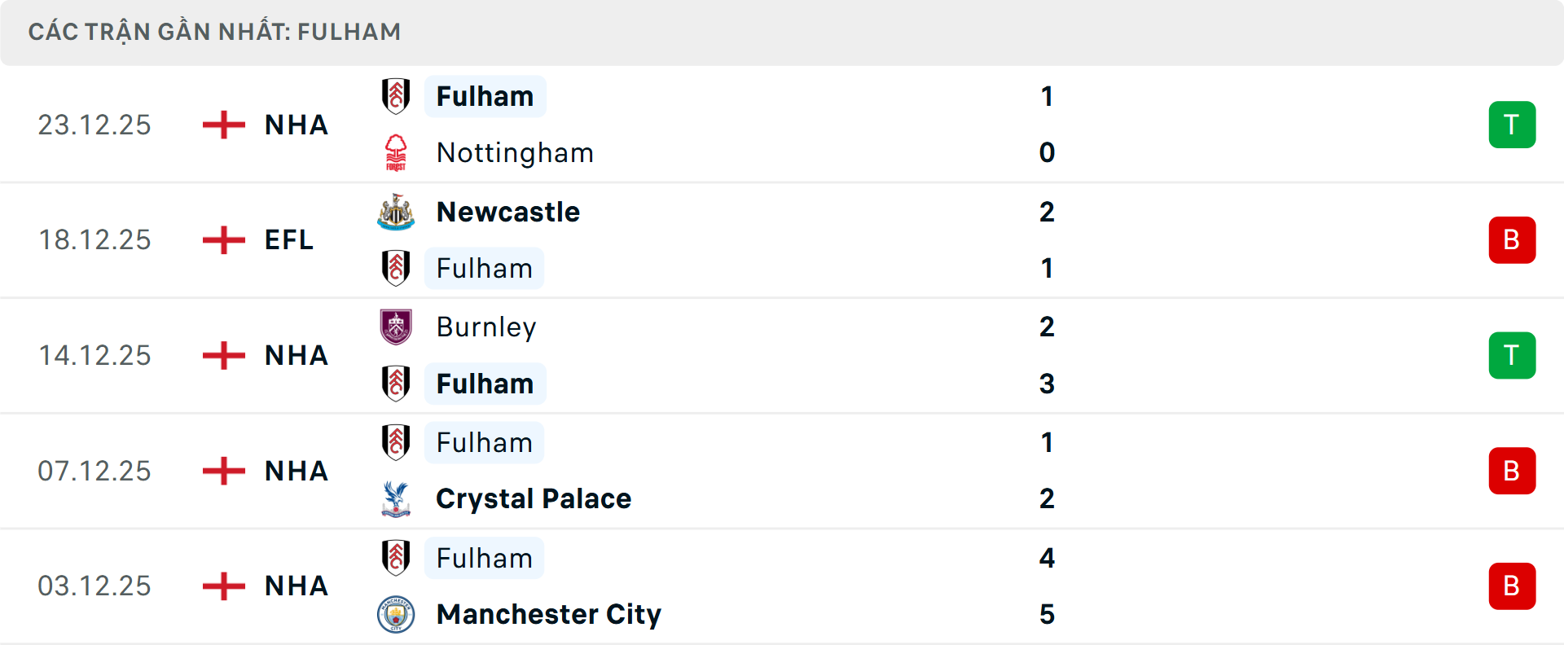The height and width of the screenshot is (645, 1564).
Task: Select the Nottingham Forest logo
Action: pos(397,152)
